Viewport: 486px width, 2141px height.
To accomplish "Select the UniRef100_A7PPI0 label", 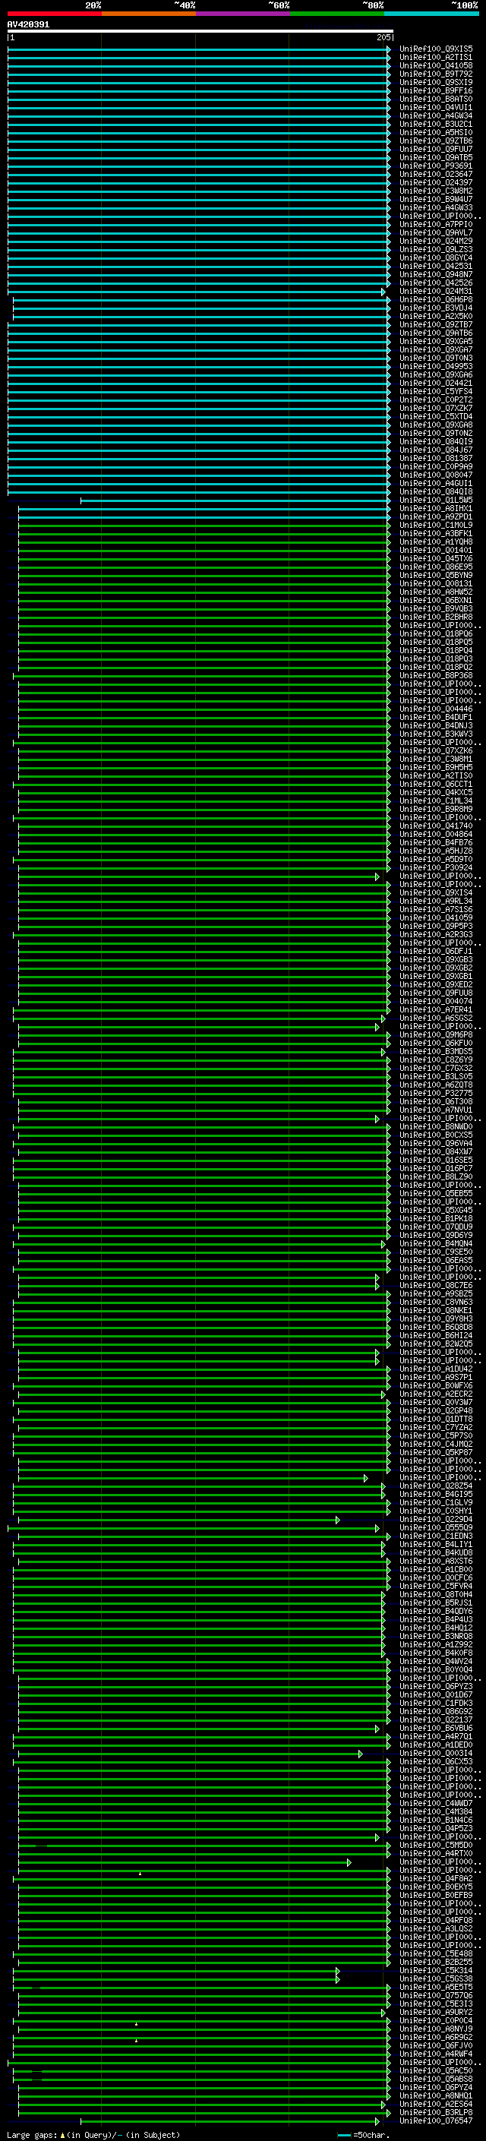I will coord(436,224).
